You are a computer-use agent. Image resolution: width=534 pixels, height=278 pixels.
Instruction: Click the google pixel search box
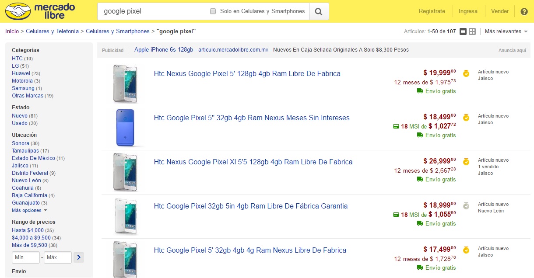coord(153,11)
